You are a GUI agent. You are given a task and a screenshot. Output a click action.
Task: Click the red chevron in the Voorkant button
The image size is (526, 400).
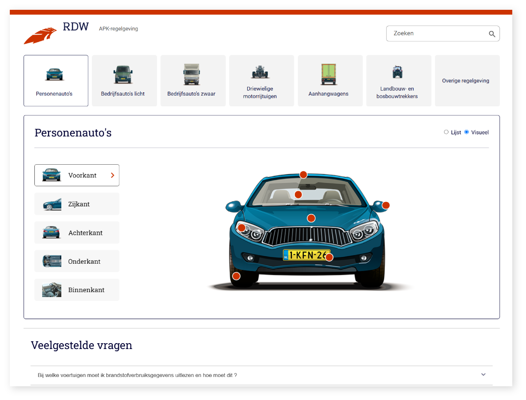tap(113, 175)
